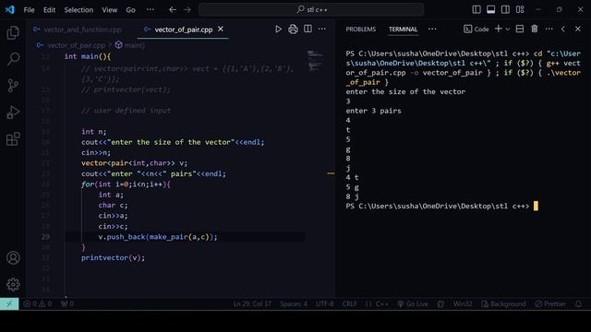Click the printvector(v); code line

(113, 258)
